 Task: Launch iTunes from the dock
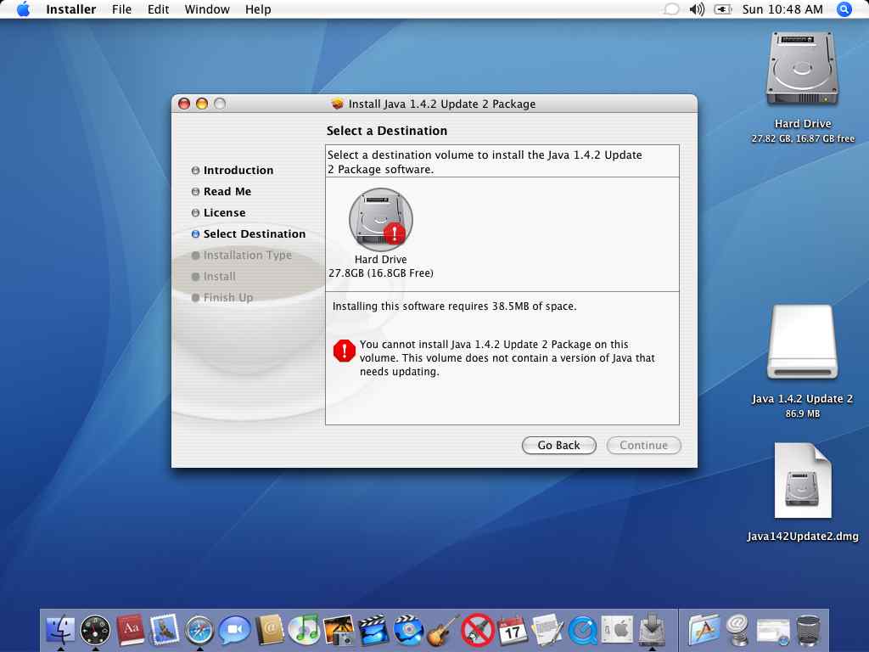coord(304,631)
